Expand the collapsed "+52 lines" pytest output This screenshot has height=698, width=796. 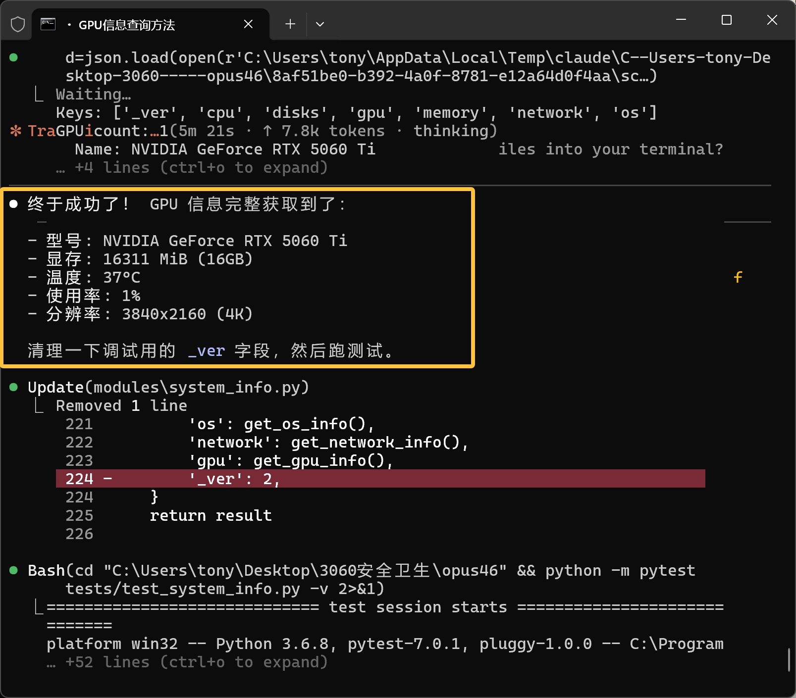[x=196, y=662]
